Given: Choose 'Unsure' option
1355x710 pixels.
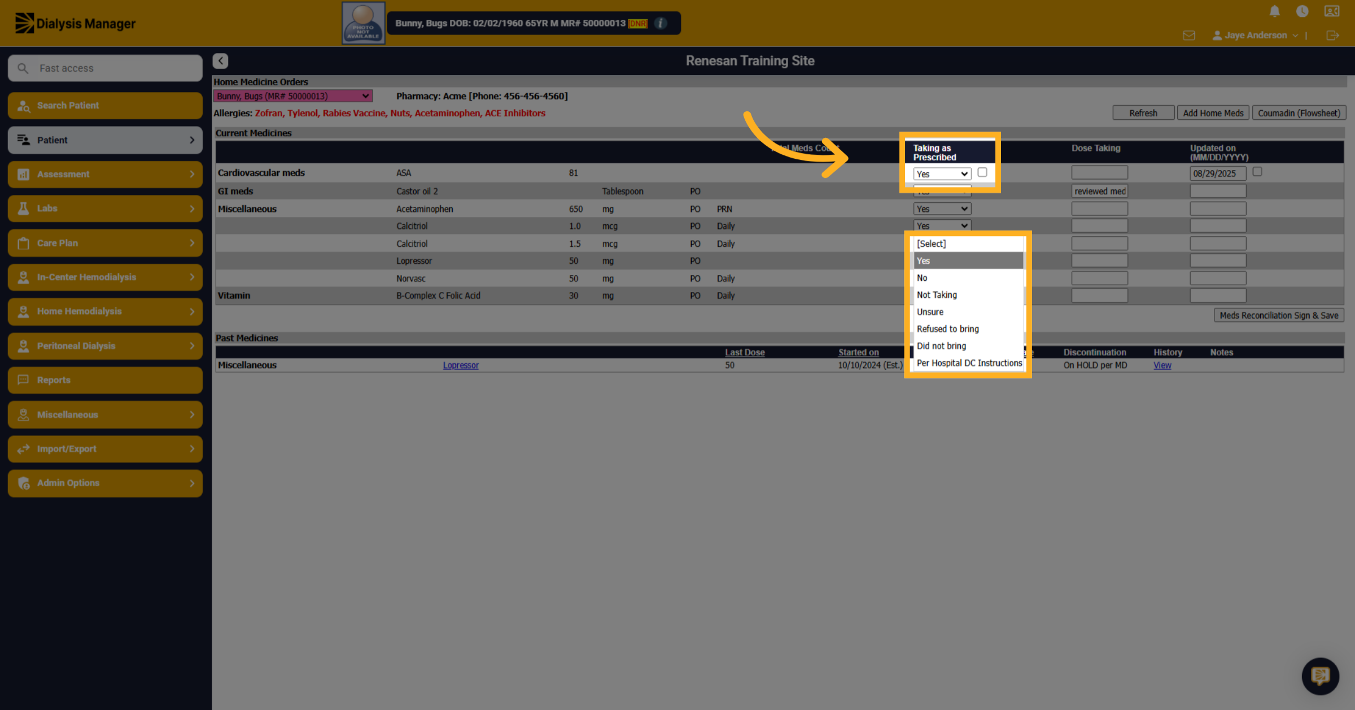Looking at the screenshot, I should (x=968, y=312).
